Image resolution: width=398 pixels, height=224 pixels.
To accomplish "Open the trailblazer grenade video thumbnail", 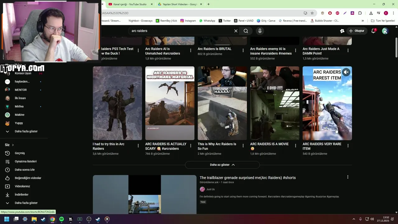I will tap(145, 195).
